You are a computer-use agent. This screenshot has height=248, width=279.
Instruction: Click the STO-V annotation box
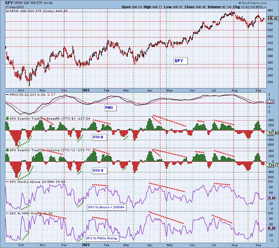99,170
